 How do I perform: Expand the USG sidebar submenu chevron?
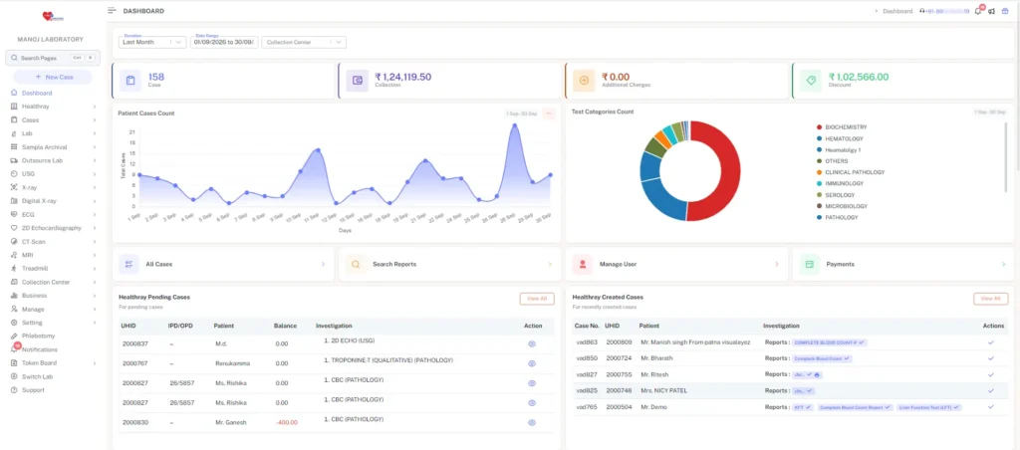pyautogui.click(x=95, y=174)
